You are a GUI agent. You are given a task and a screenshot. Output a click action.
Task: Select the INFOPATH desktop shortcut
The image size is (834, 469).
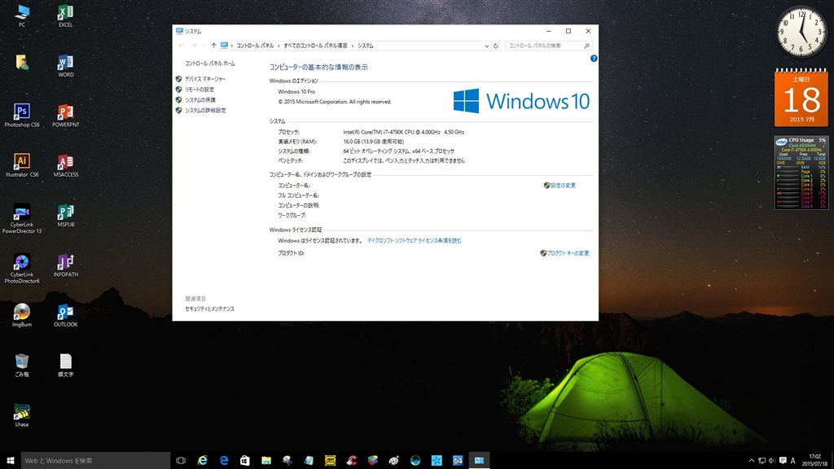coord(65,265)
